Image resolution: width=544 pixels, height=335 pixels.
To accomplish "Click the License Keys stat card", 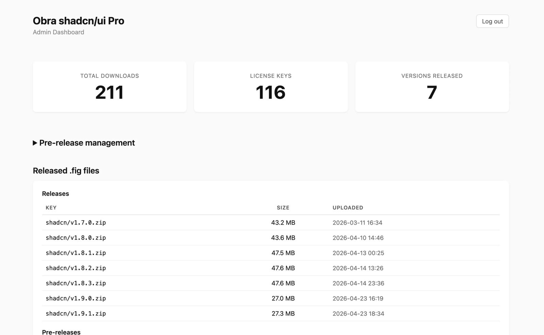I will pos(271,87).
